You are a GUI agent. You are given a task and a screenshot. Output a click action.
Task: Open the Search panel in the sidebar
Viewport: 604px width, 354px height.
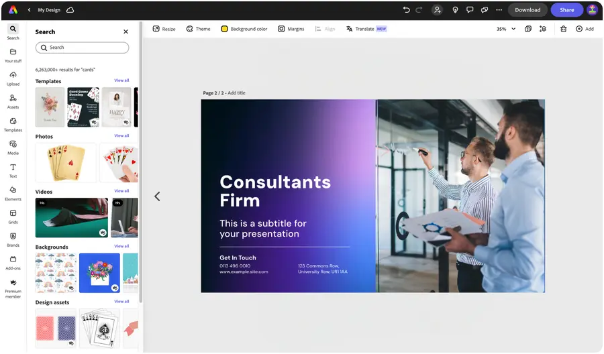pos(13,32)
